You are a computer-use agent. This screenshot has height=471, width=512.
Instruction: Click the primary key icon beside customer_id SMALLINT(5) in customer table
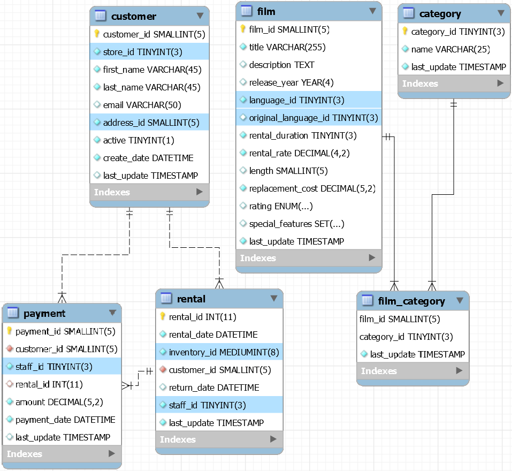[x=97, y=34]
